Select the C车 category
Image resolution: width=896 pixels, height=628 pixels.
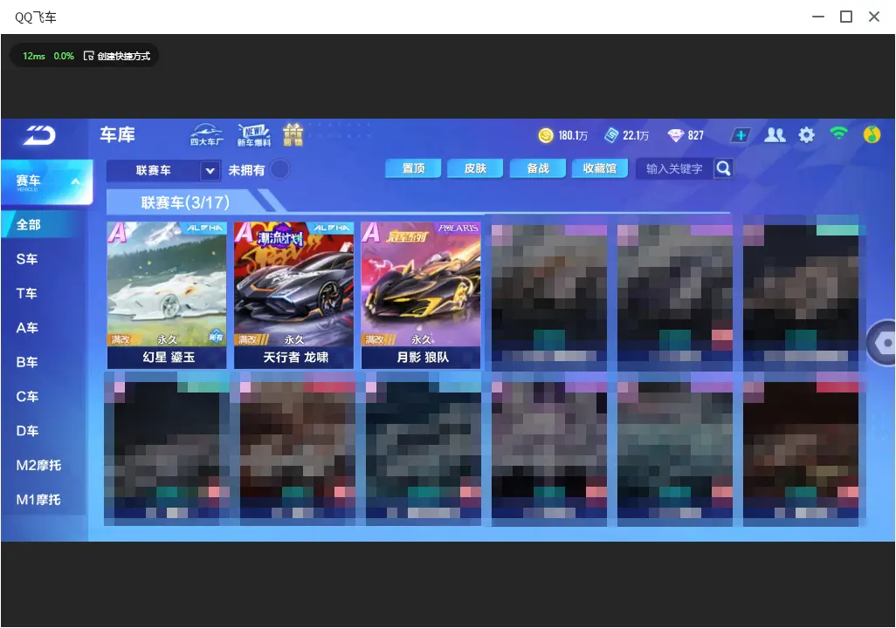[x=27, y=396]
